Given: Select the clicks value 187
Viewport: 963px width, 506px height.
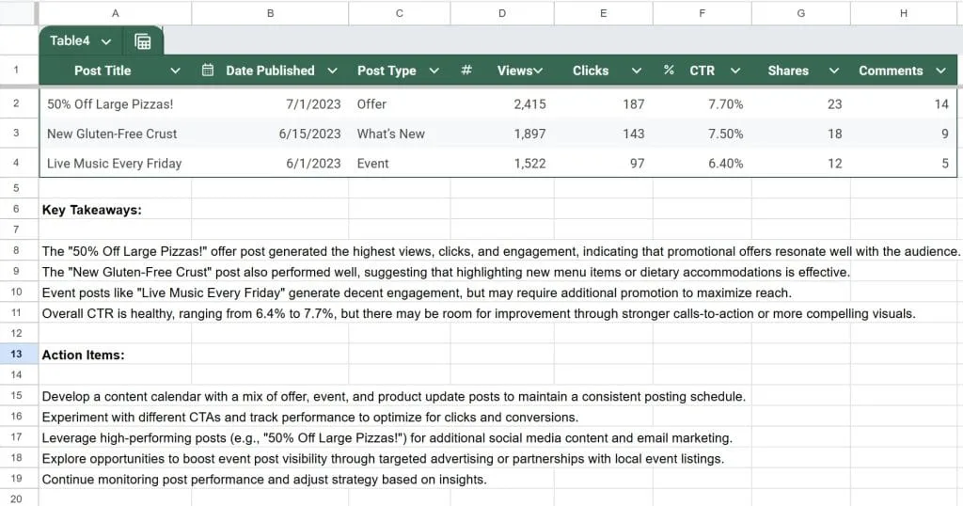Looking at the screenshot, I should (603, 103).
